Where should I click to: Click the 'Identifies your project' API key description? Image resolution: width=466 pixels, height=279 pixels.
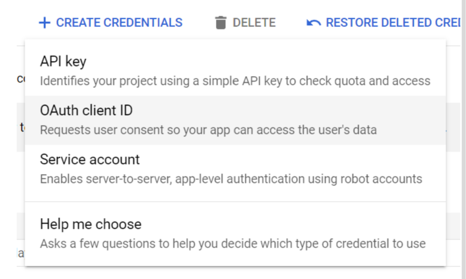pyautogui.click(x=235, y=81)
